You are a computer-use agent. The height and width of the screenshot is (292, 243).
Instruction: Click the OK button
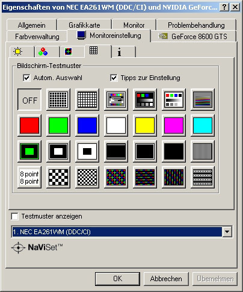click(x=117, y=279)
